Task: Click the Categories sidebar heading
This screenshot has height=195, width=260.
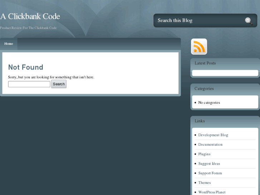Action: tap(204, 89)
